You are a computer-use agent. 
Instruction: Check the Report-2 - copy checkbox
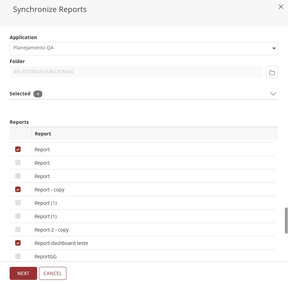pyautogui.click(x=18, y=229)
